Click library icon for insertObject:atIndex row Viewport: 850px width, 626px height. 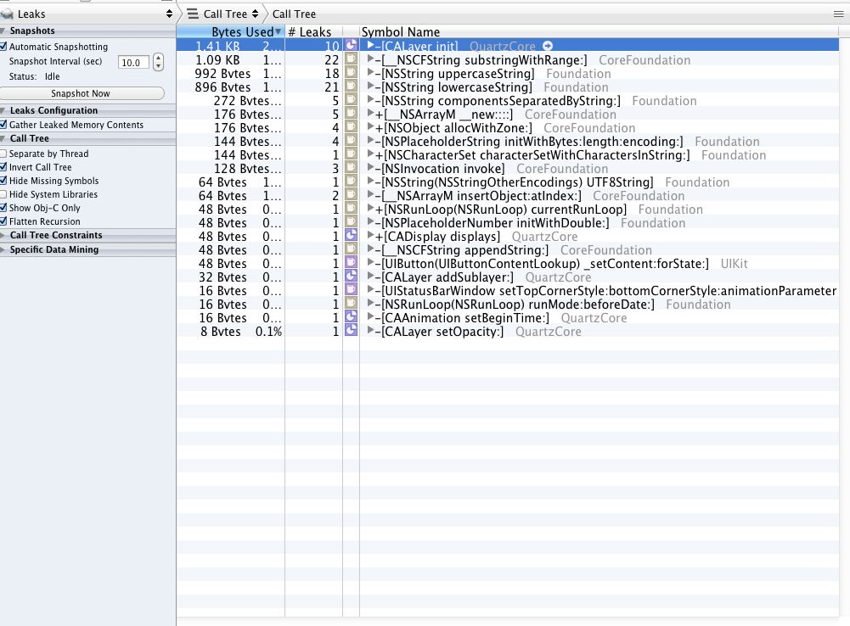(x=352, y=194)
